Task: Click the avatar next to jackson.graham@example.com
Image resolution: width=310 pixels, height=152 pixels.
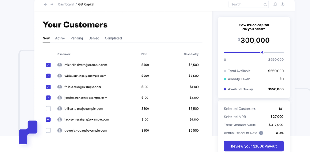Action: tap(60, 119)
